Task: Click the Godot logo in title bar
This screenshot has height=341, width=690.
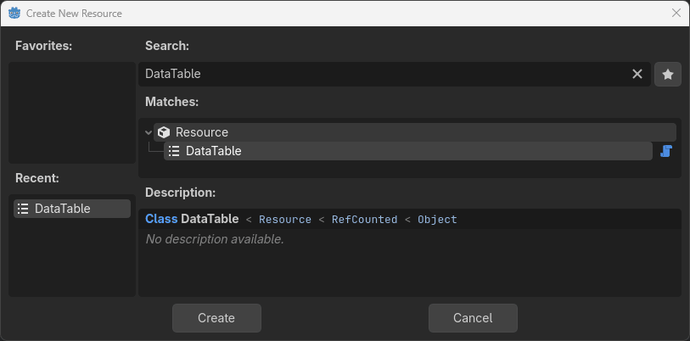Action: pos(14,14)
